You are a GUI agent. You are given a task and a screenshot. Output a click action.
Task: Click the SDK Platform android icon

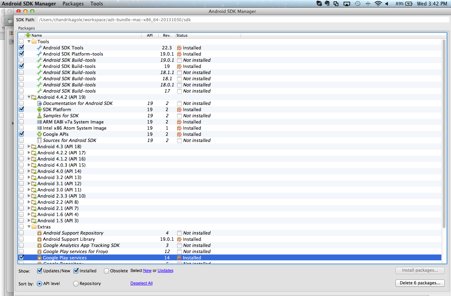click(x=39, y=109)
